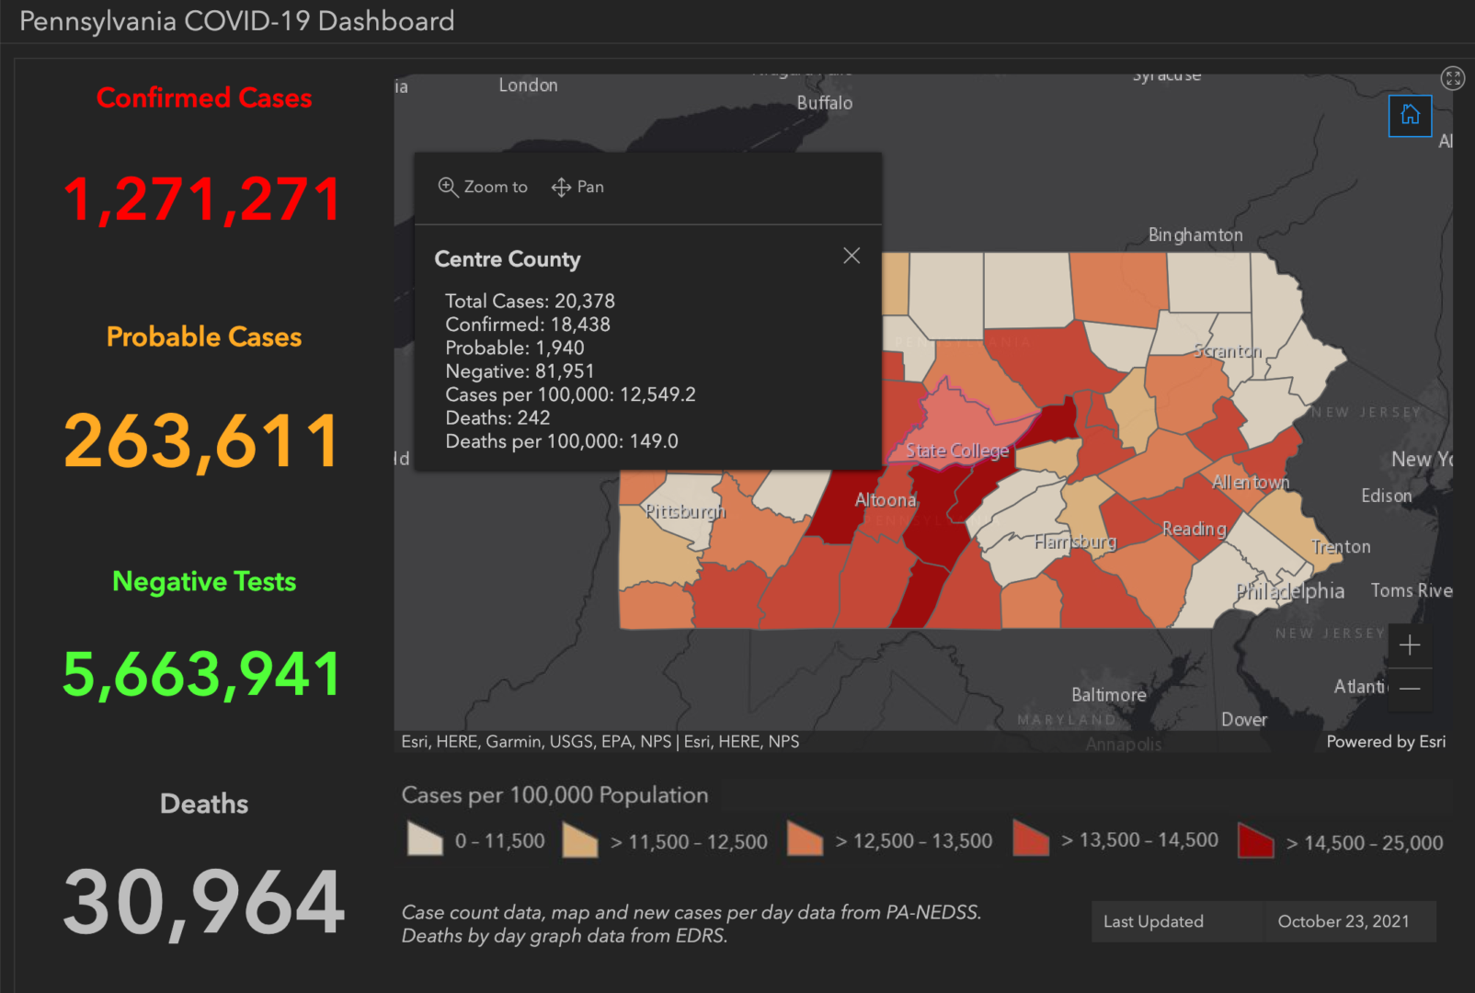Click Cases per 100,000: 12,549.2 line
This screenshot has width=1475, height=993.
(x=570, y=394)
